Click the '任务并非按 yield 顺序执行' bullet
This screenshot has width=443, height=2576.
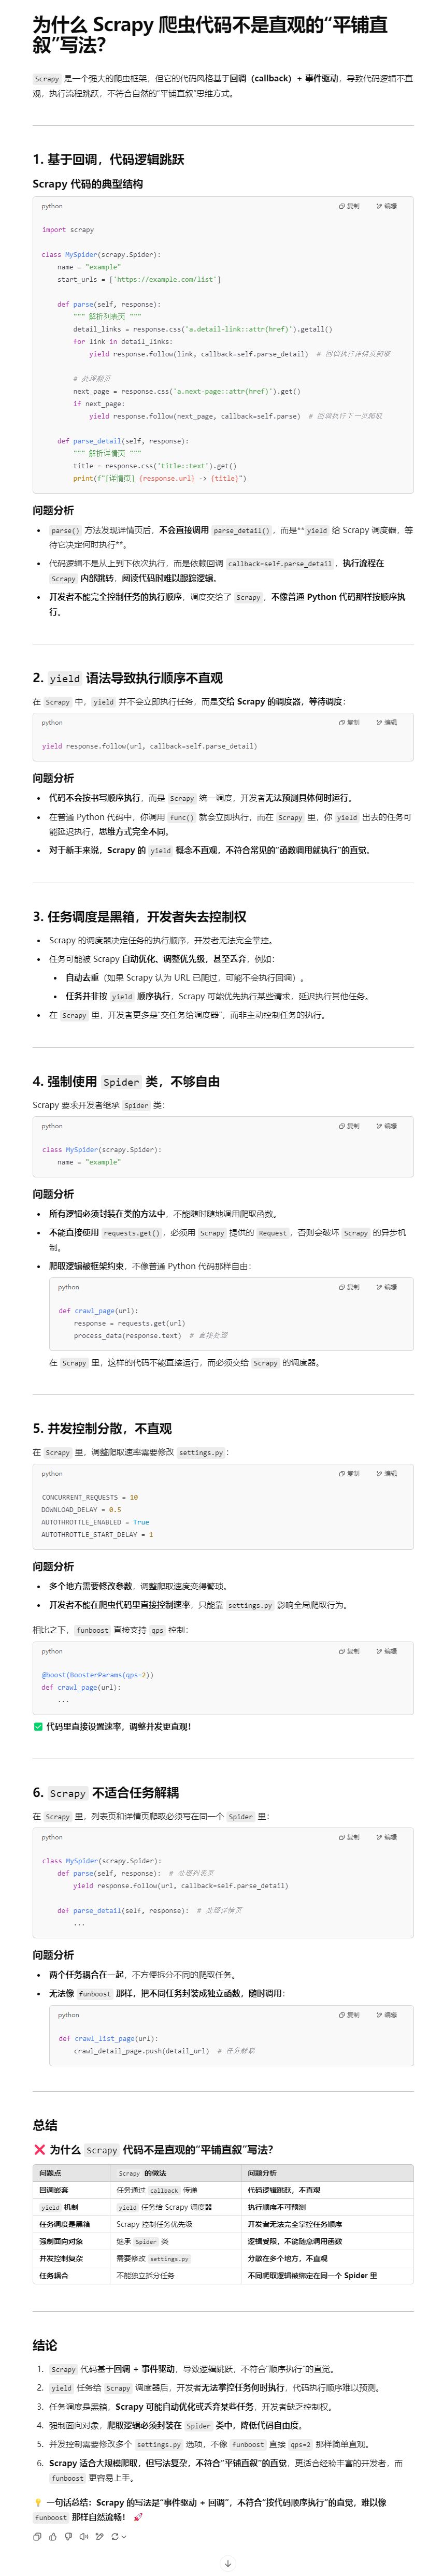click(x=217, y=996)
